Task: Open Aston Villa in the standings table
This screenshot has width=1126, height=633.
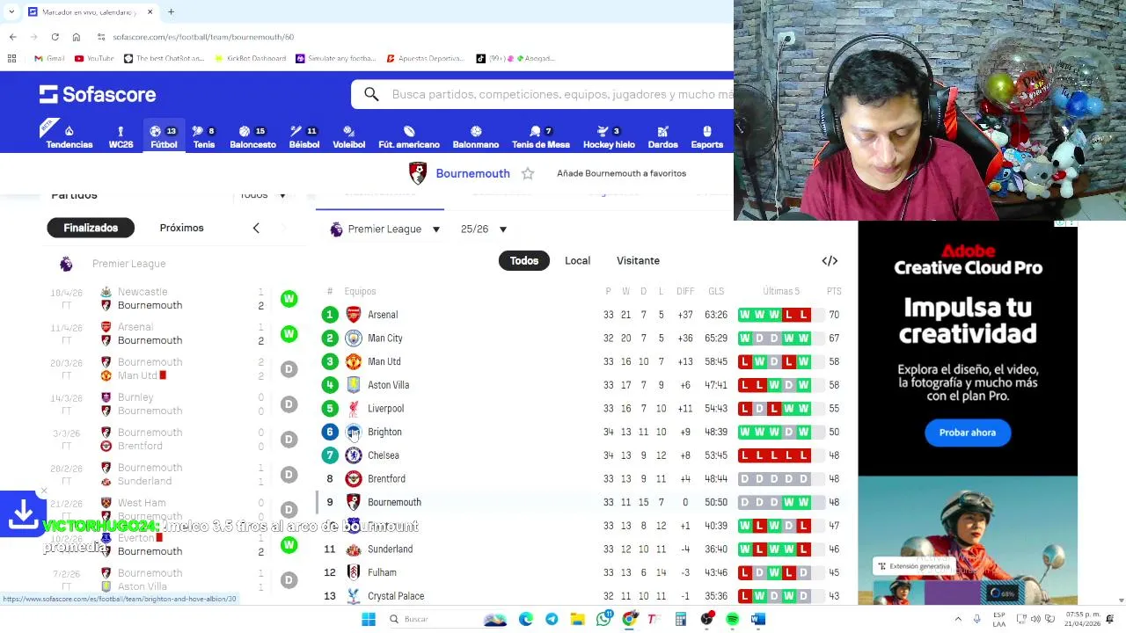Action: (x=388, y=385)
